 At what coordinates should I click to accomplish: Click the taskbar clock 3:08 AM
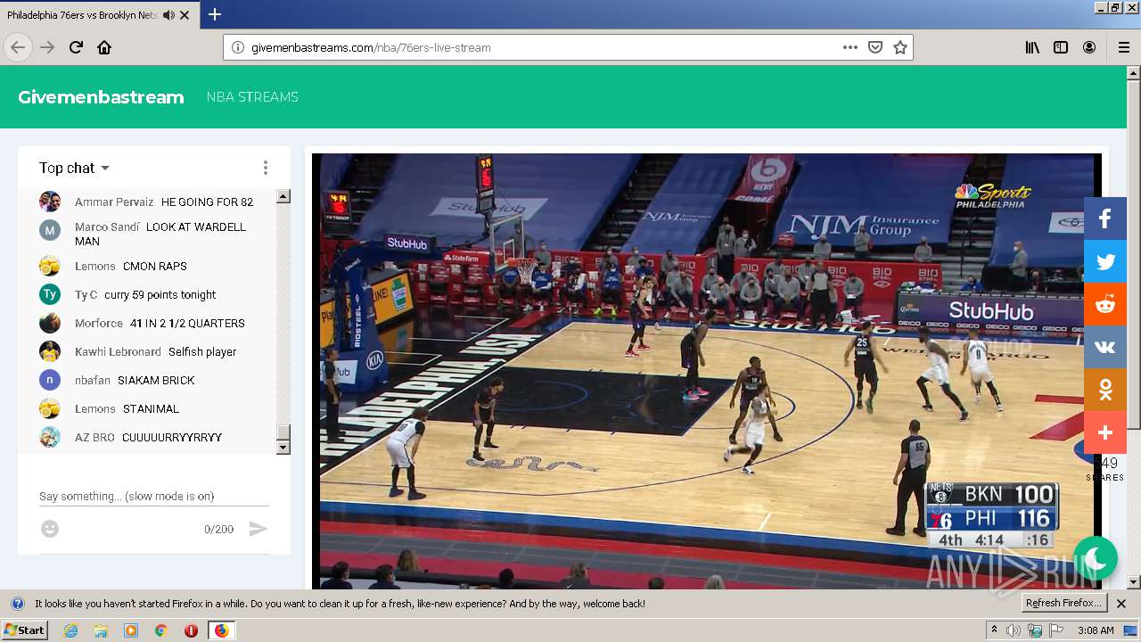1096,630
